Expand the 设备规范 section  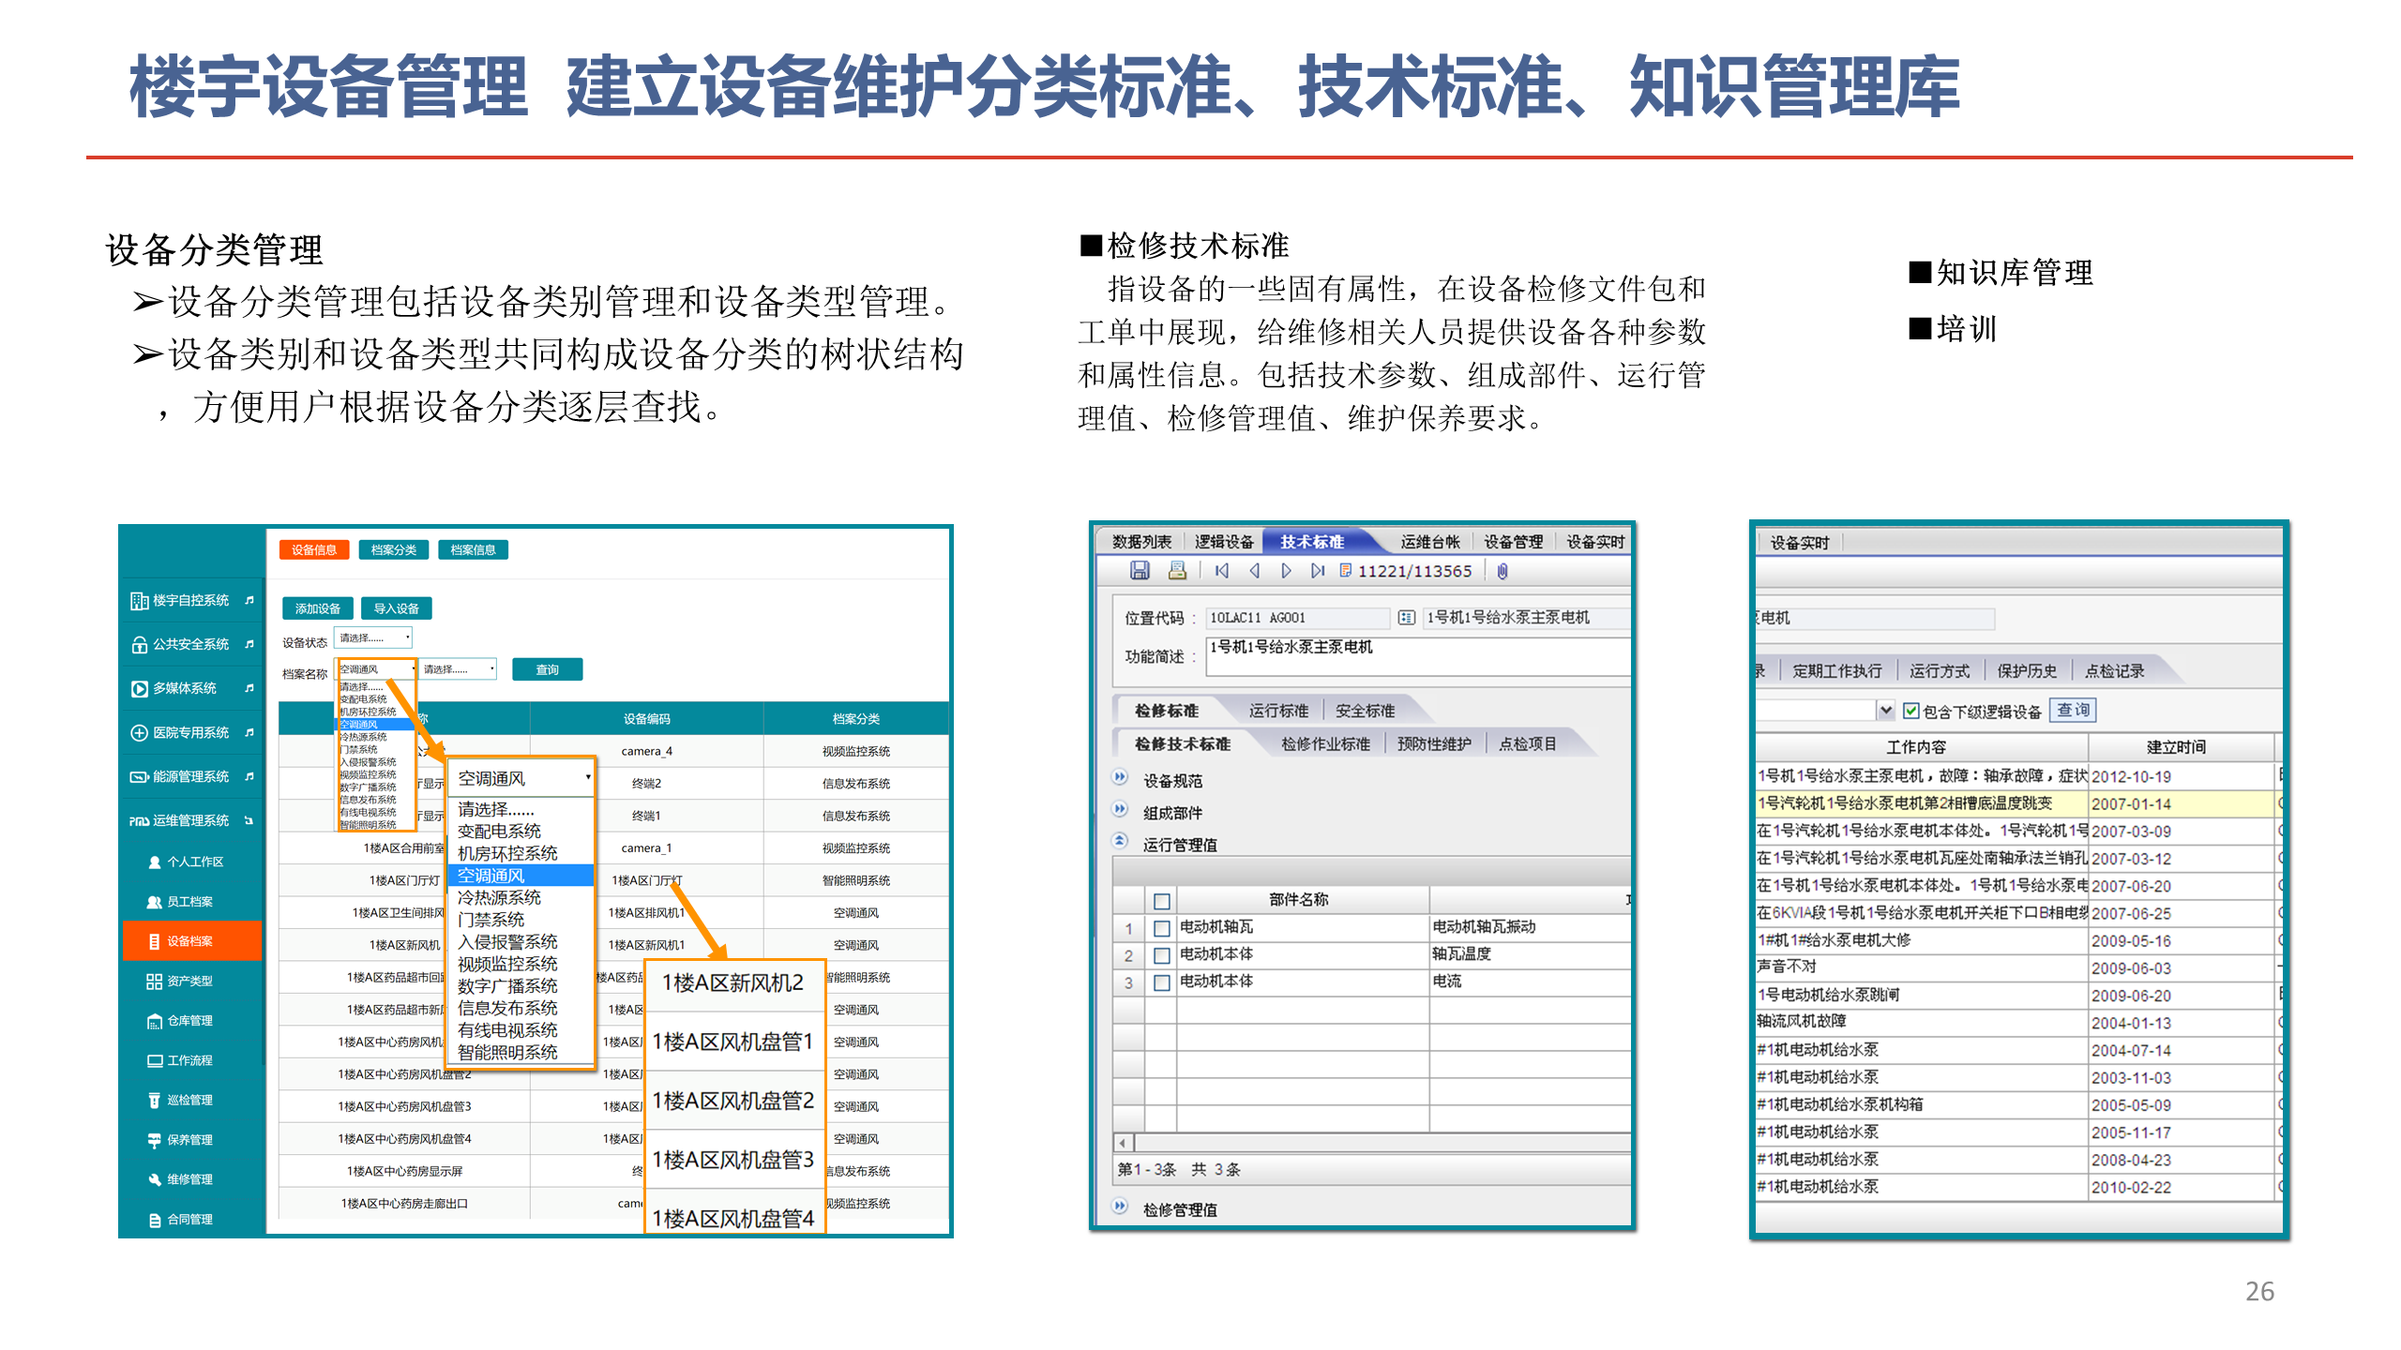click(x=1120, y=777)
